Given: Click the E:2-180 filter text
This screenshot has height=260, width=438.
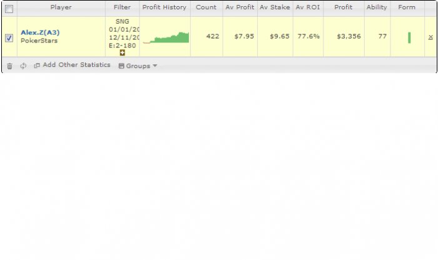Looking at the screenshot, I should click(x=123, y=46).
